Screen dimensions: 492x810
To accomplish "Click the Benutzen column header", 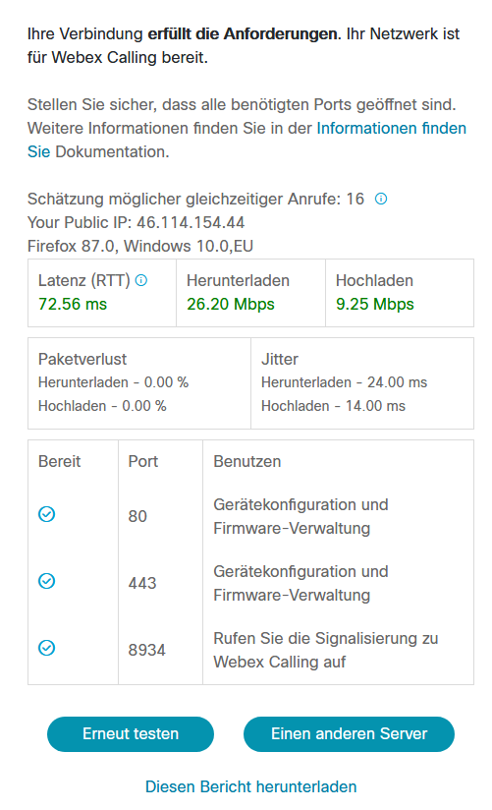I will pos(247,461).
